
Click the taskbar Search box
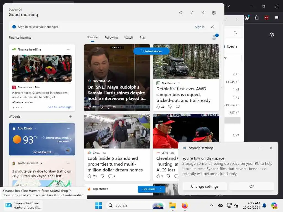pyautogui.click(x=136, y=205)
